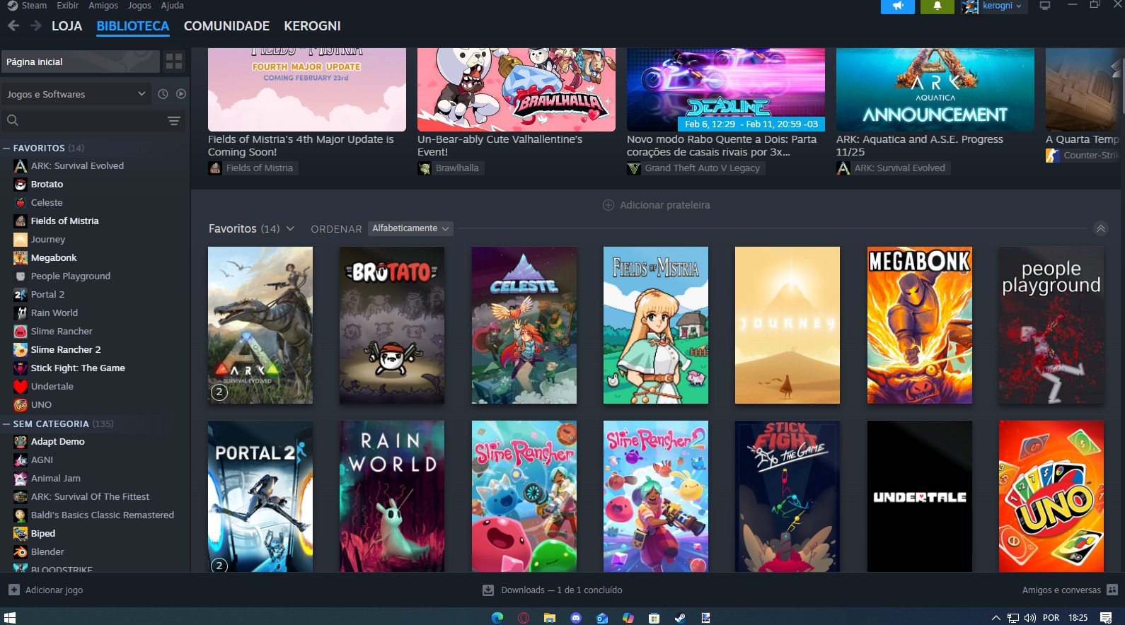
Task: Switch to the LOJA tab
Action: click(67, 26)
